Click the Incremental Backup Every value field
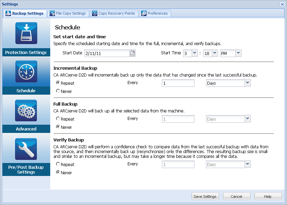Screen dimensions: 287x205 click(x=178, y=83)
